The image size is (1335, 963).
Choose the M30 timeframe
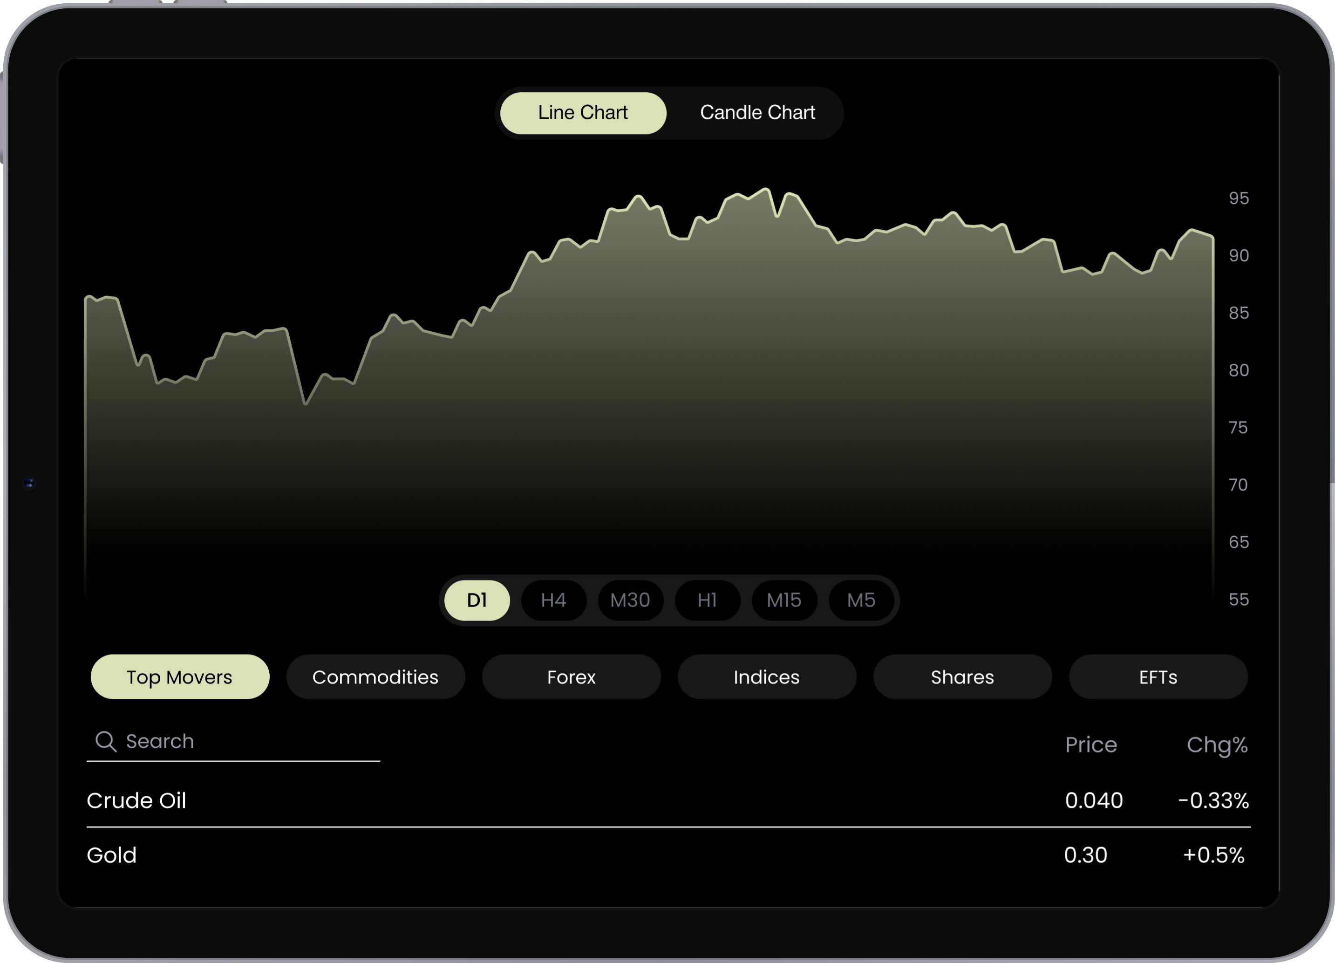[x=630, y=601]
